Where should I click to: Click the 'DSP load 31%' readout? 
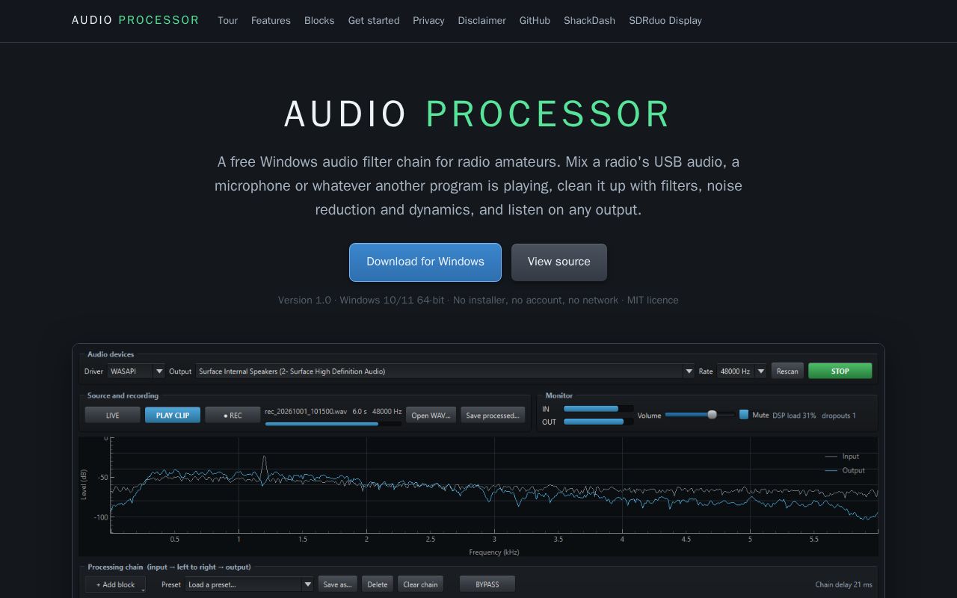pyautogui.click(x=794, y=415)
